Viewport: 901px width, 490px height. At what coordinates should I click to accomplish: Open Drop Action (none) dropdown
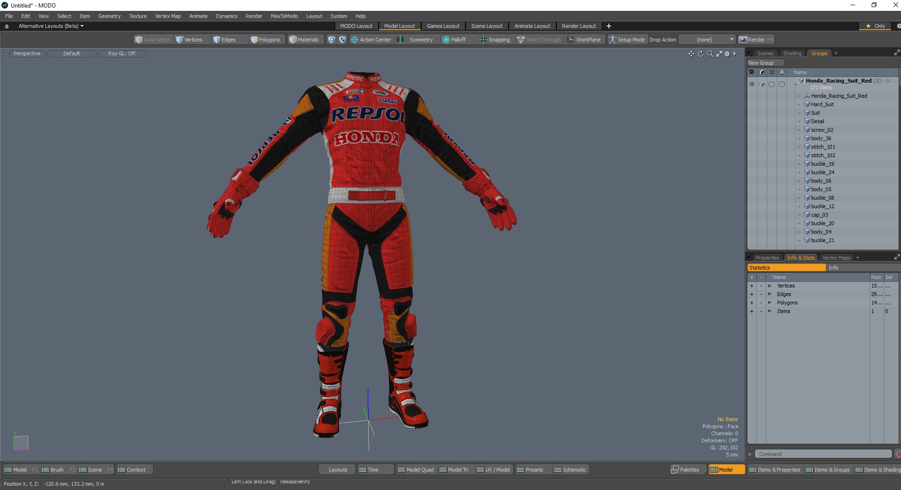(x=707, y=40)
